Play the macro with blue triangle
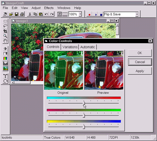157x141 pixels. [x=96, y=15]
